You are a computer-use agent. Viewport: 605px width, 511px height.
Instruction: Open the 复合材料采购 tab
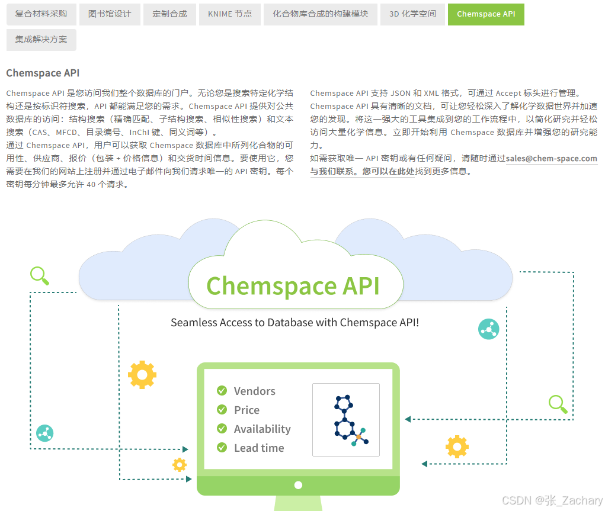click(41, 14)
